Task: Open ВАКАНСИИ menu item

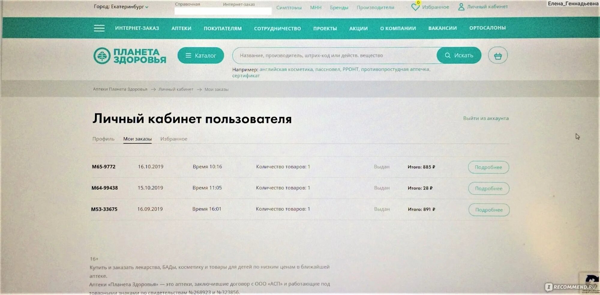Action: tap(442, 28)
